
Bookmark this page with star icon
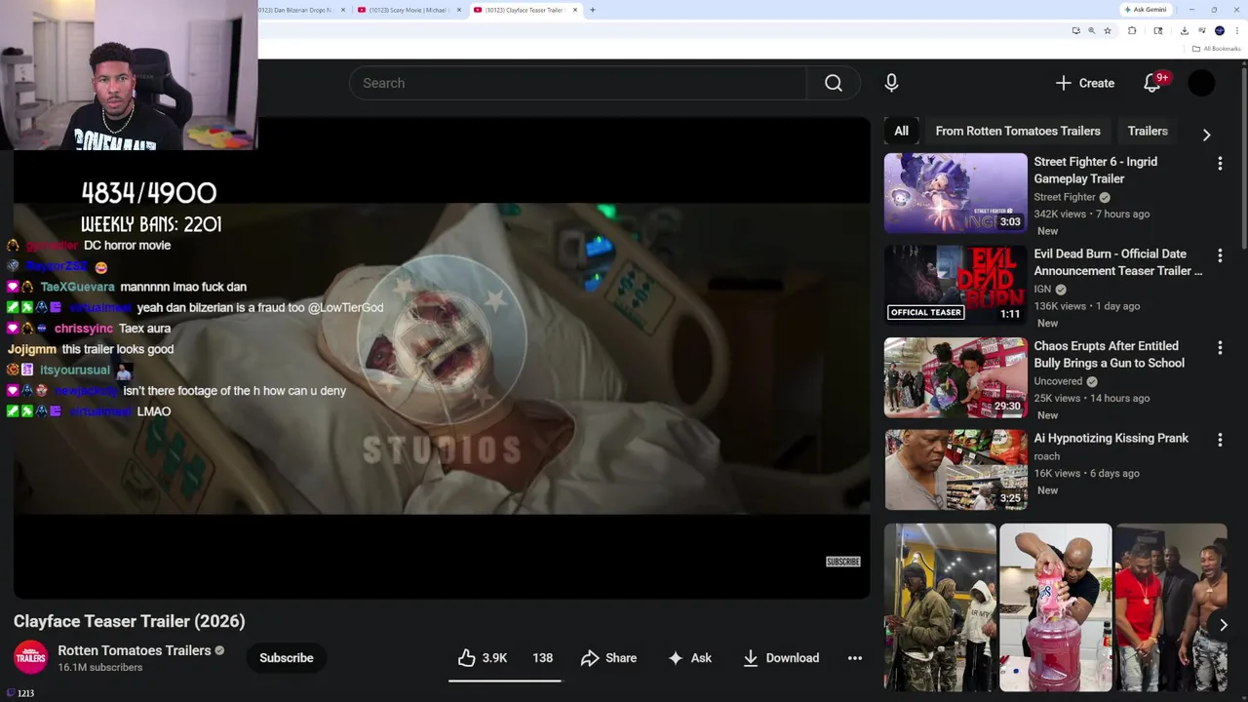[1108, 30]
